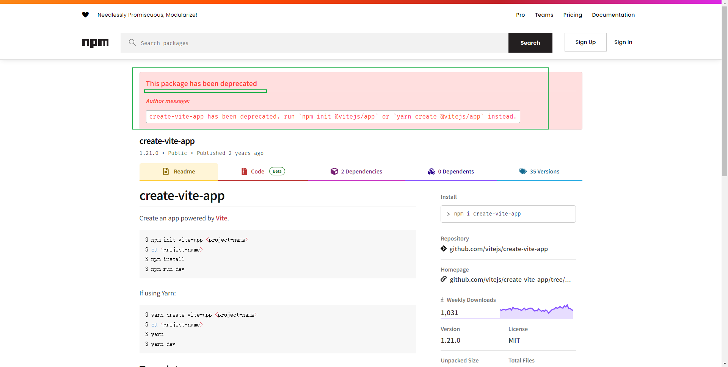Show the 35 Versions tab
This screenshot has width=728, height=367.
click(x=539, y=172)
